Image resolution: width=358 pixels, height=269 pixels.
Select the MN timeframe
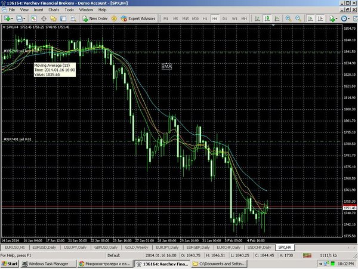(x=244, y=18)
